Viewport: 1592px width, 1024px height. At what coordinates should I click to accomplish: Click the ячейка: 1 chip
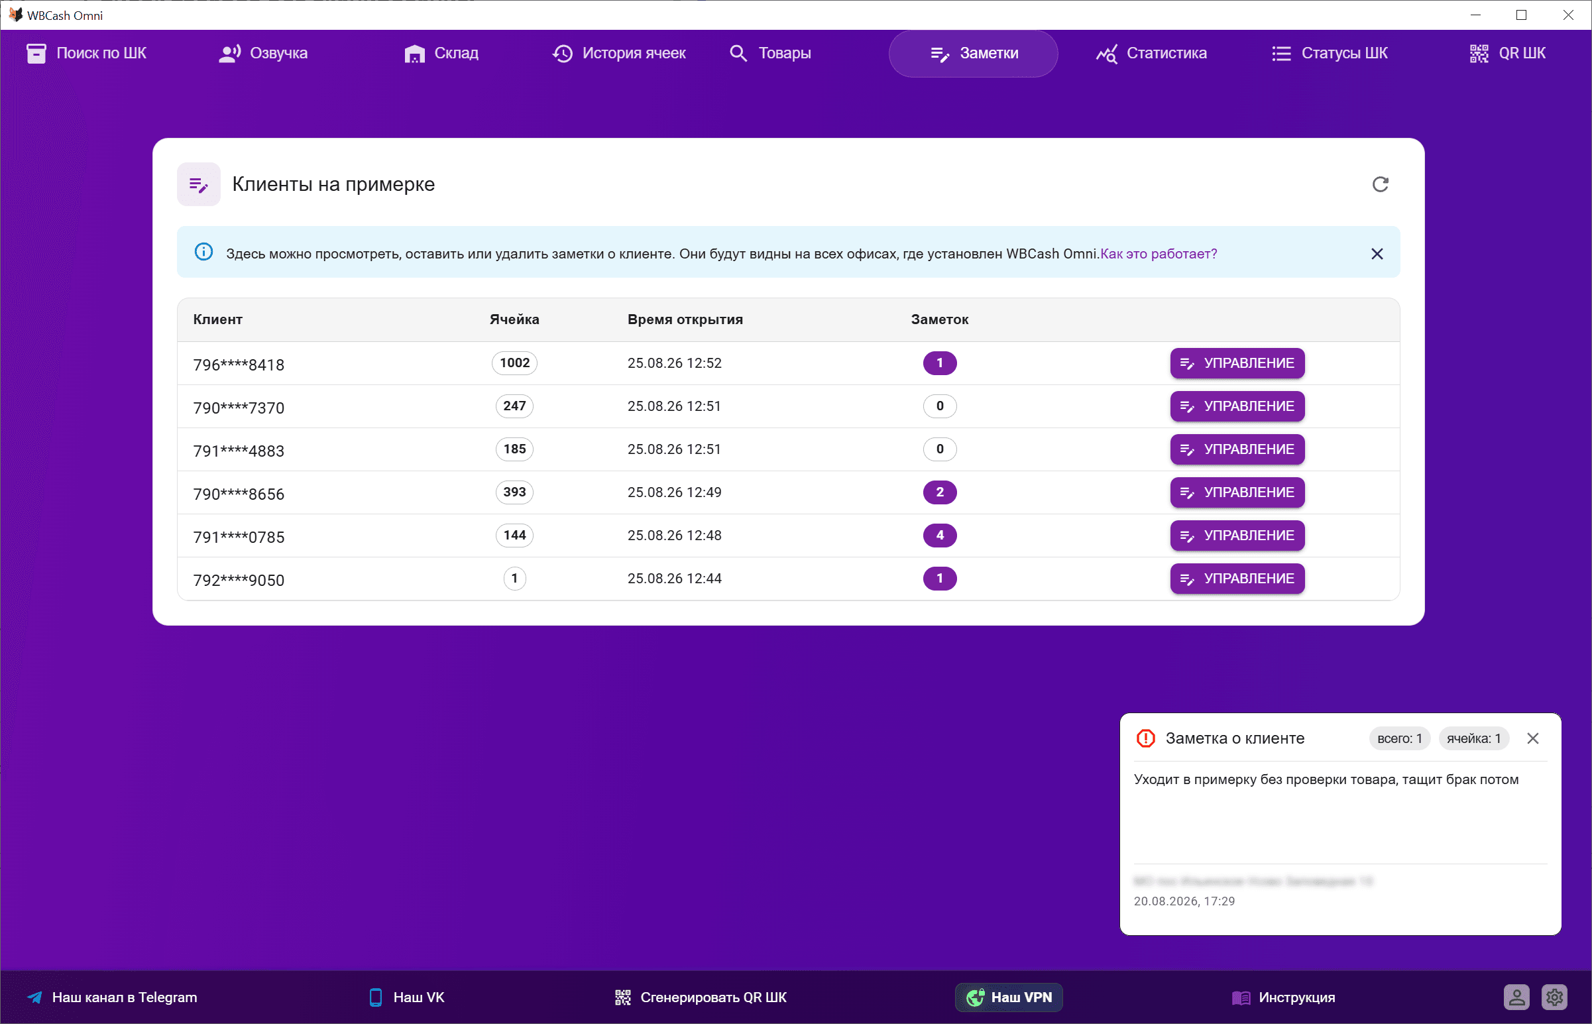[x=1473, y=739]
